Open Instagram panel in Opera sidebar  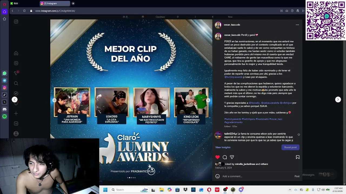[x=4, y=88]
